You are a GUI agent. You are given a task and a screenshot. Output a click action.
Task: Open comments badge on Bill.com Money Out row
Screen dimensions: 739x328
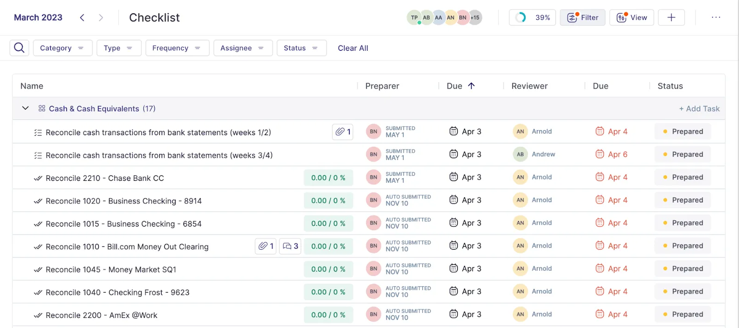[290, 246]
